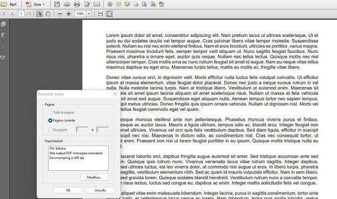Click the page number field
Screen dimensions: 337x199
pos(21,14)
